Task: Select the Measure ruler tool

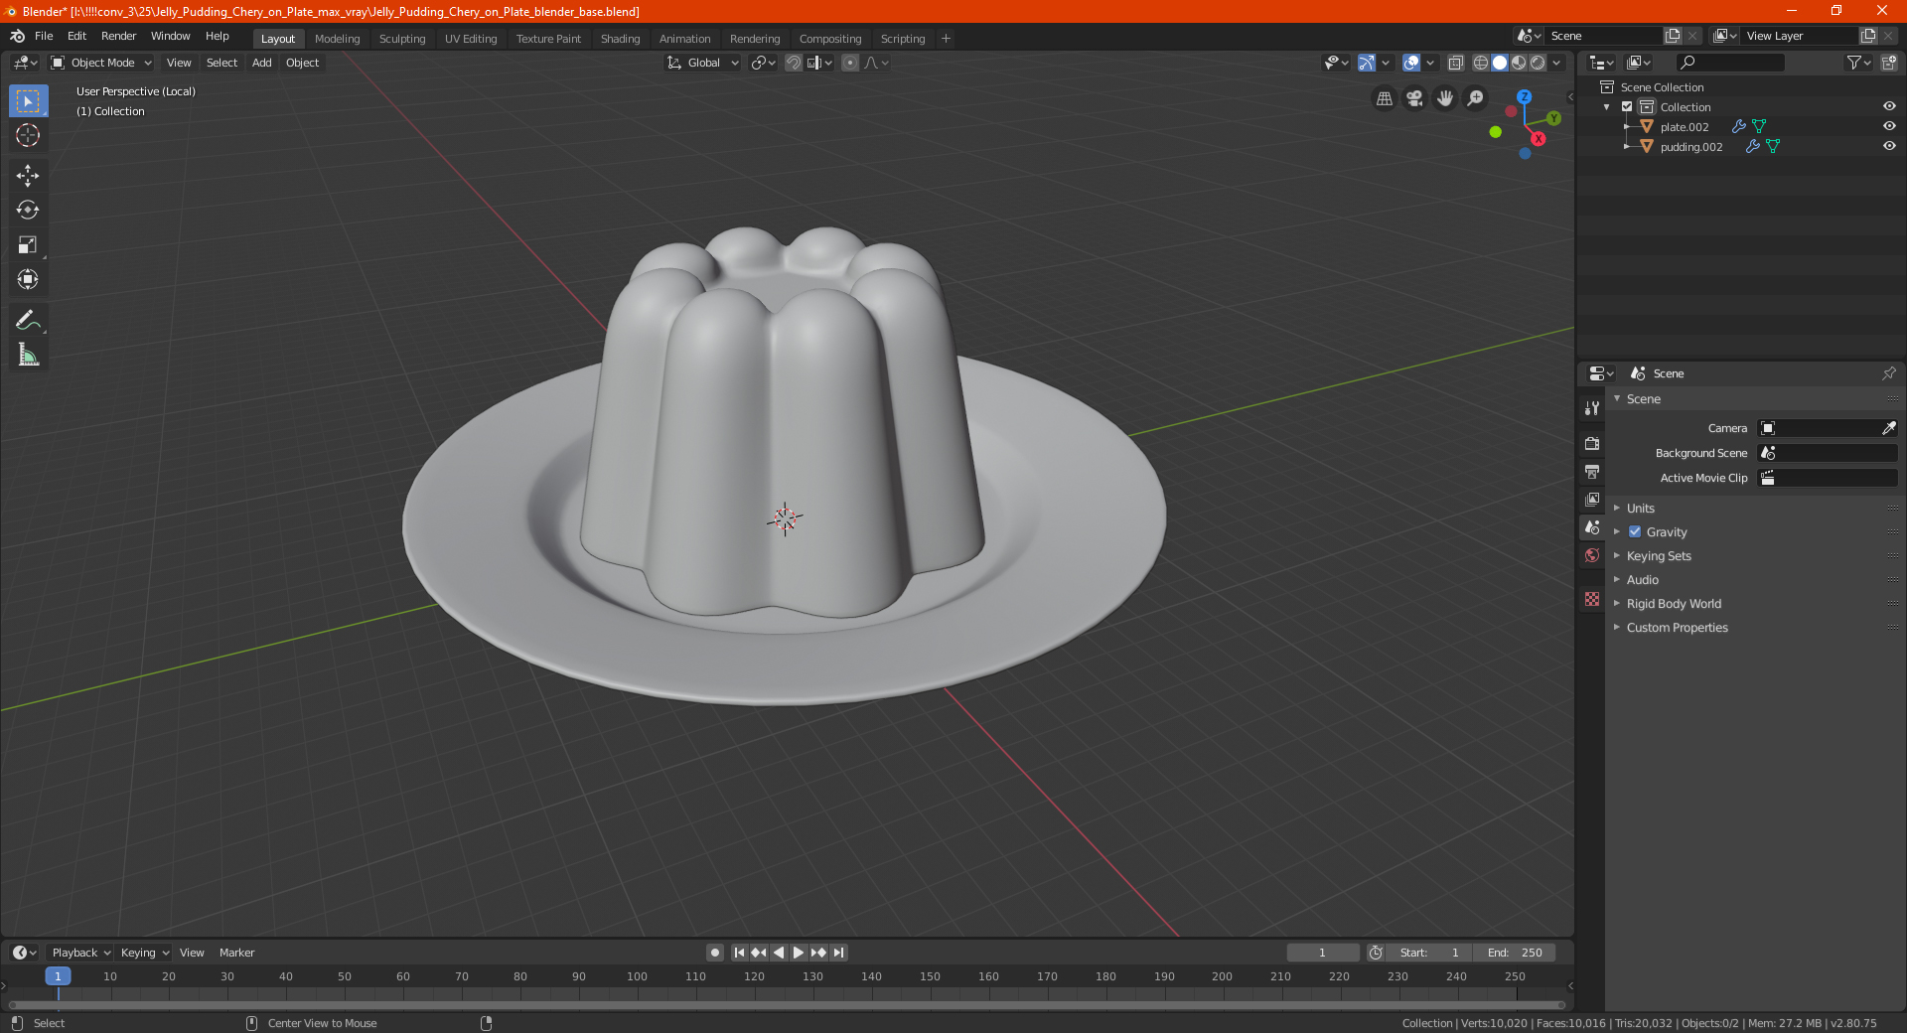Action: click(x=28, y=355)
